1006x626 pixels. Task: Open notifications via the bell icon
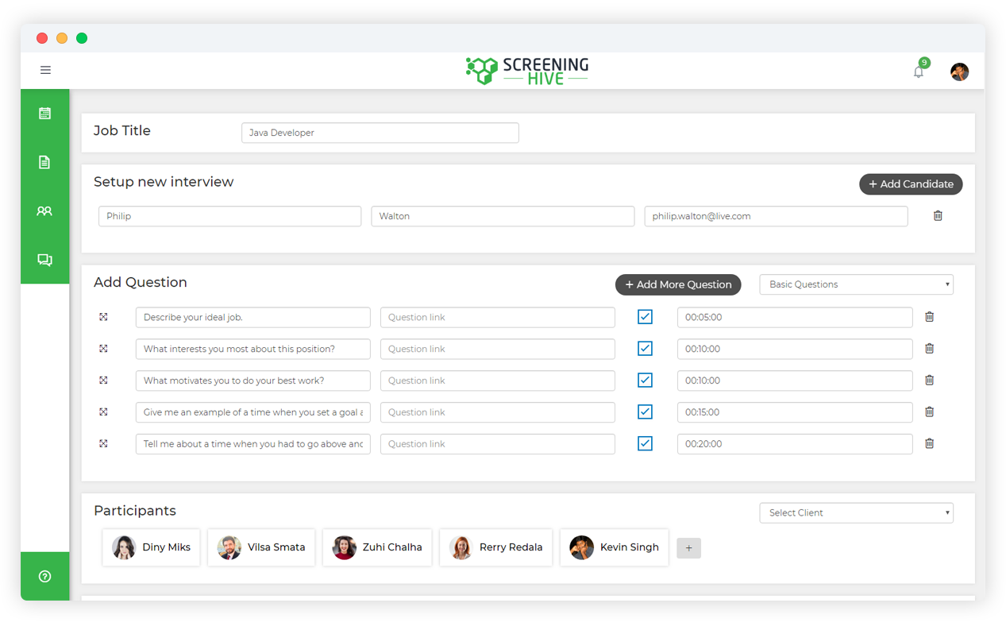pyautogui.click(x=918, y=71)
